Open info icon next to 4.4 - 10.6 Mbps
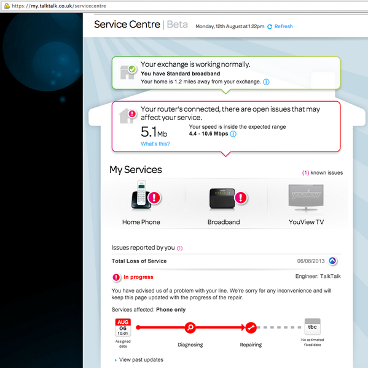 click(x=233, y=134)
